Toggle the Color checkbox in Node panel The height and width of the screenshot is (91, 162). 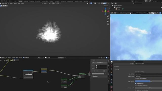click(x=95, y=71)
